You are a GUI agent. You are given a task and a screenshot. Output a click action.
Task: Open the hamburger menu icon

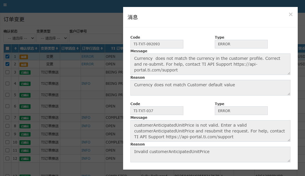point(5,5)
